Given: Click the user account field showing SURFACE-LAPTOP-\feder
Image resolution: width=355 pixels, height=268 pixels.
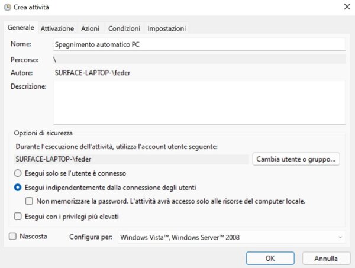Looking at the screenshot, I should pyautogui.click(x=131, y=159).
